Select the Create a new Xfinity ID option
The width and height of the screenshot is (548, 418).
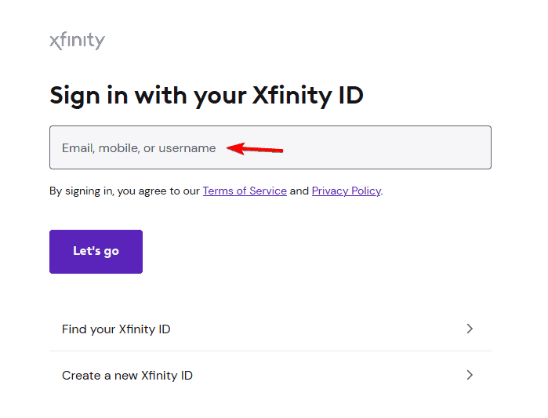tap(270, 376)
